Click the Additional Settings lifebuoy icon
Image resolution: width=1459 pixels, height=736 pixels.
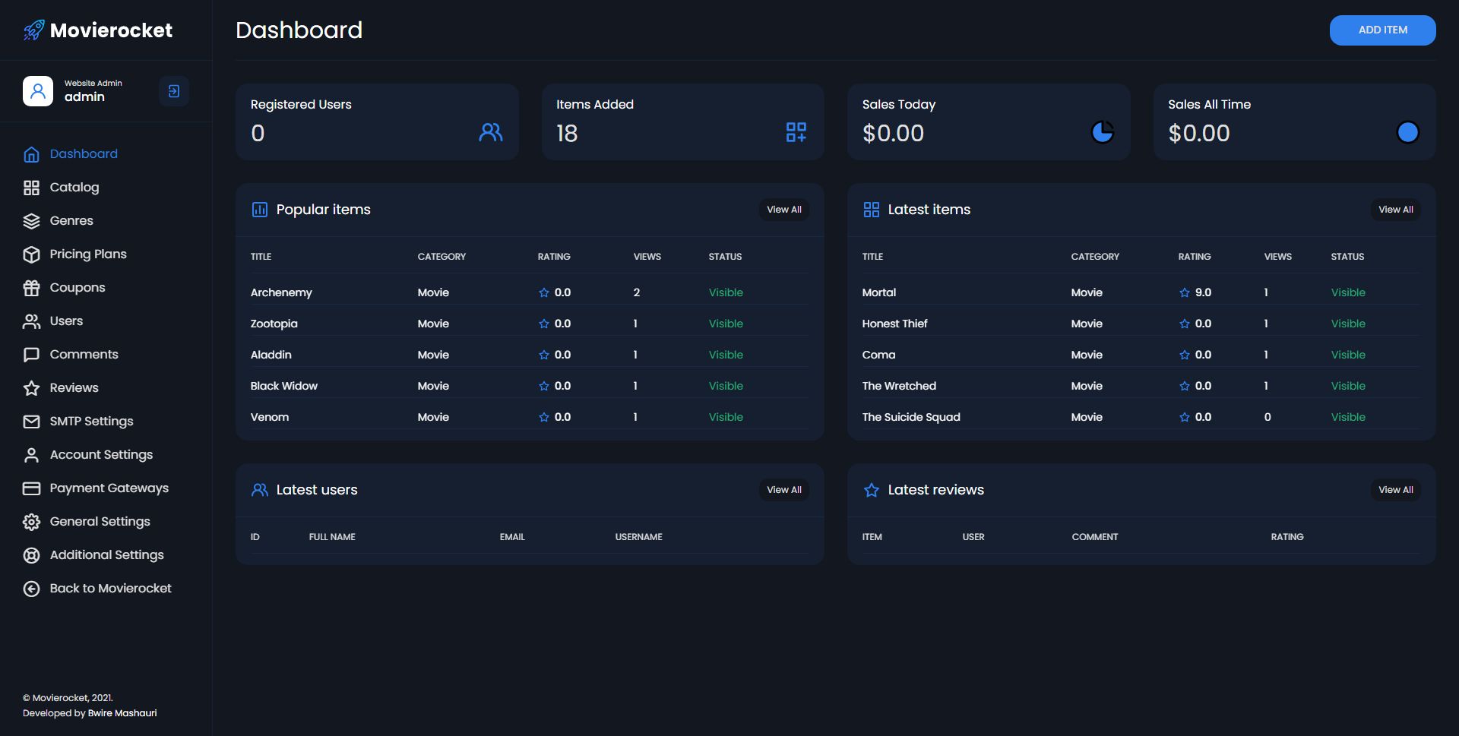coord(31,555)
